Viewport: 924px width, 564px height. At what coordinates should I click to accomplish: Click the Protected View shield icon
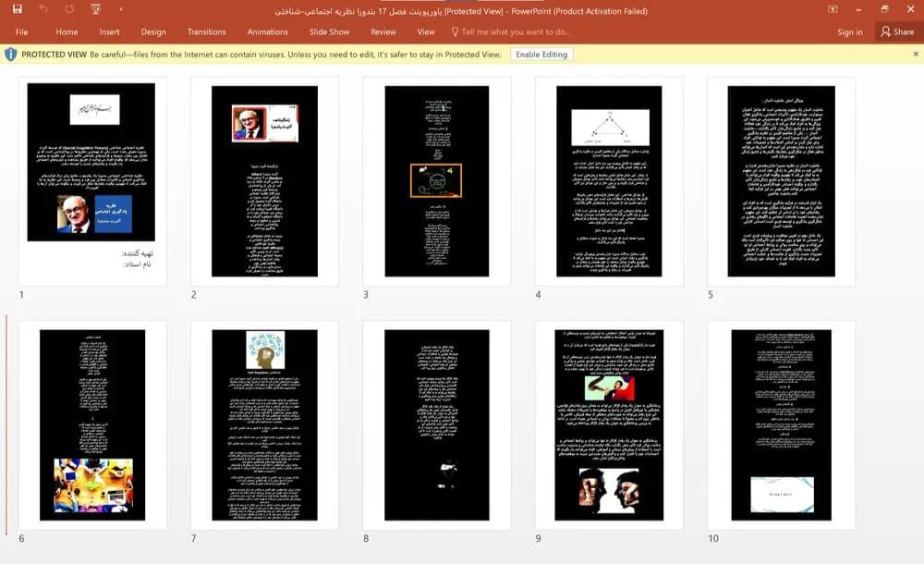click(x=10, y=55)
